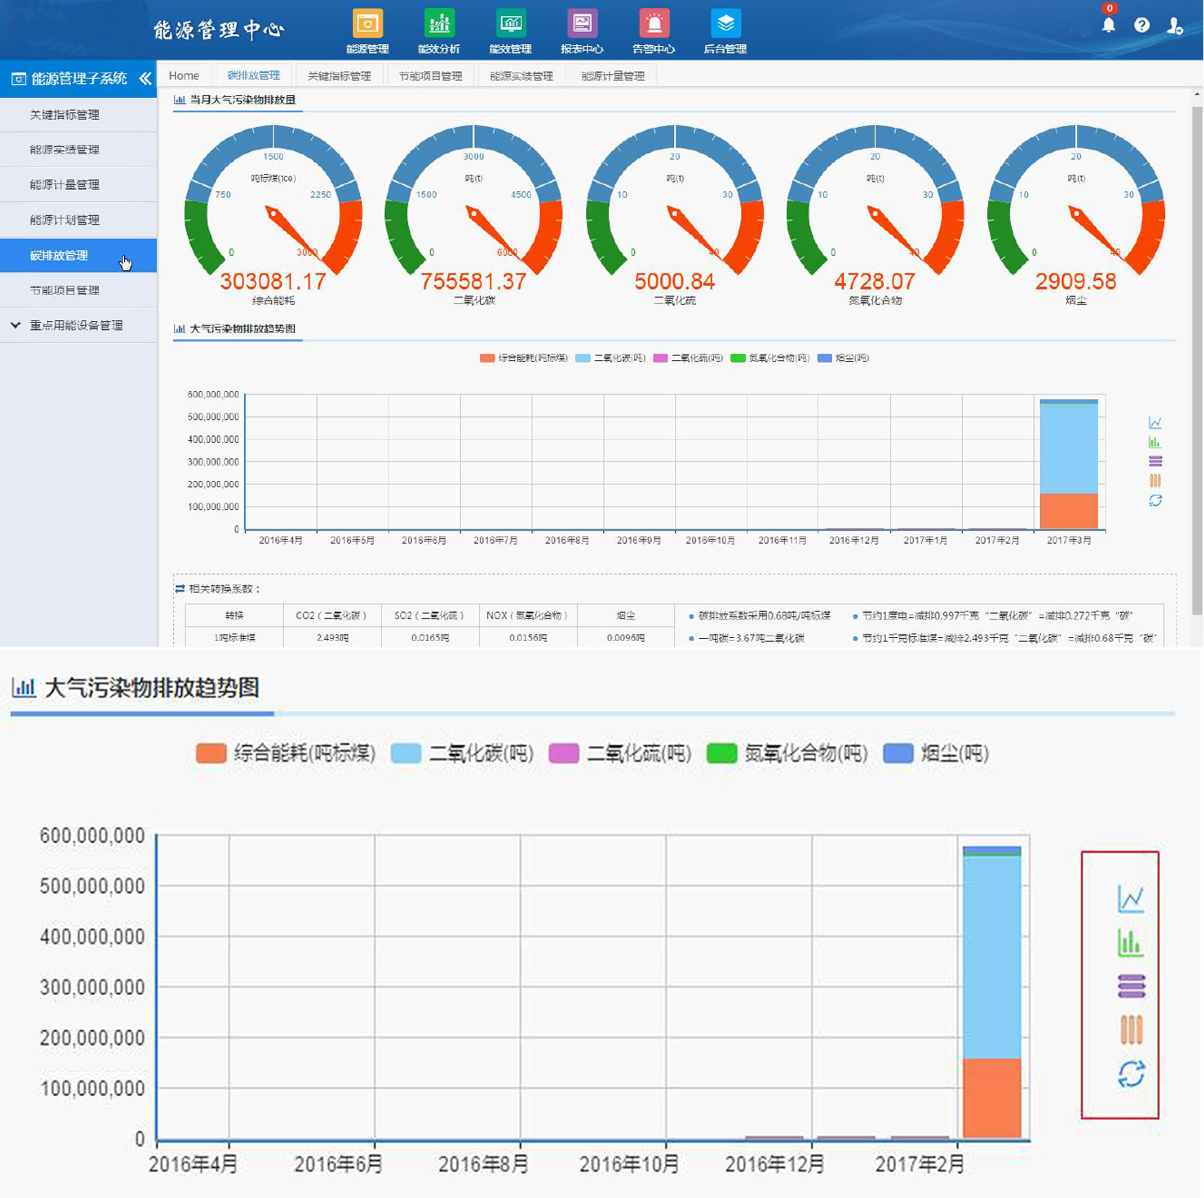The width and height of the screenshot is (1204, 1198).
Task: Toggle 烟尘(吨) series in dashboard legend
Action: pos(842,358)
